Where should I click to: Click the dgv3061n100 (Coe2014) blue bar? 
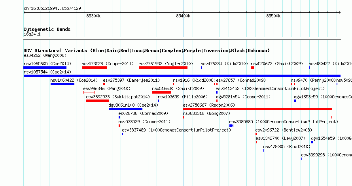click(x=125, y=109)
